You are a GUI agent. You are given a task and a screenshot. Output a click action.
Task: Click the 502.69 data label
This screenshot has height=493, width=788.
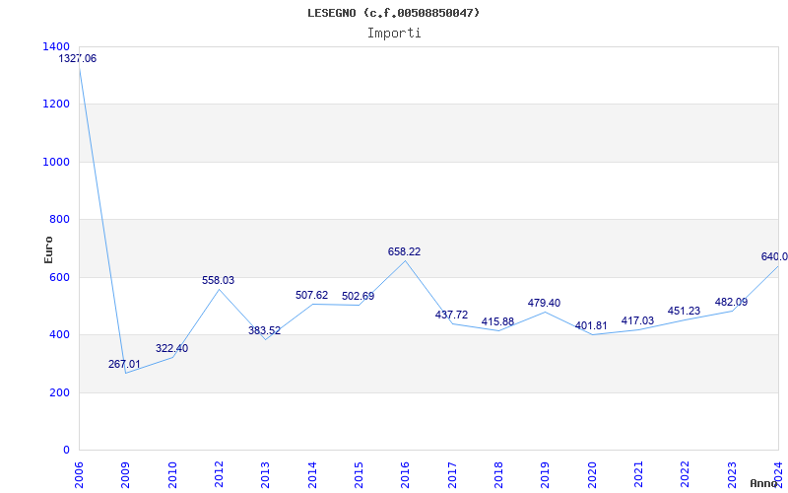(x=358, y=297)
